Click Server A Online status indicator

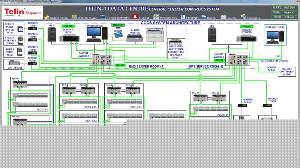68,26
